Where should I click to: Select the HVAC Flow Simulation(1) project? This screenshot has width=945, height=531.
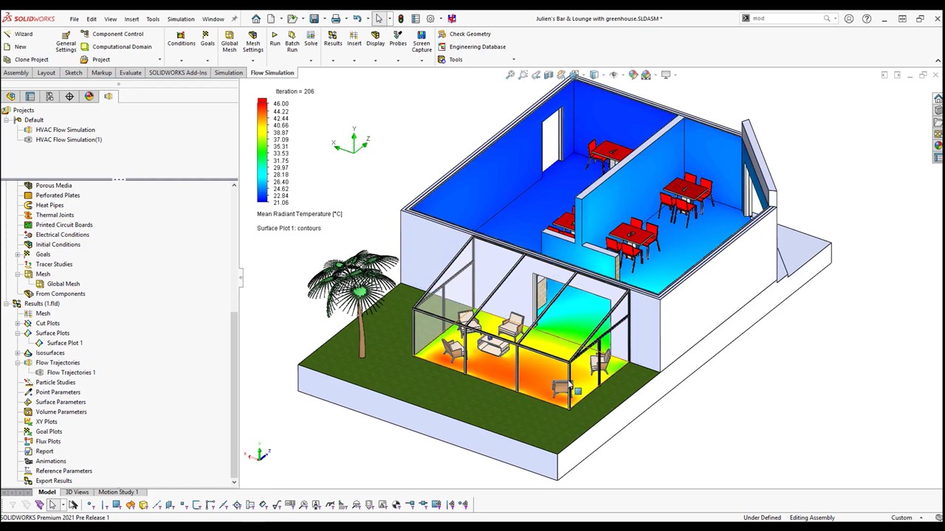coord(69,139)
